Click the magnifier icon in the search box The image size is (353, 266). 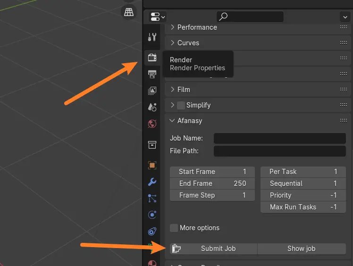[x=223, y=17]
